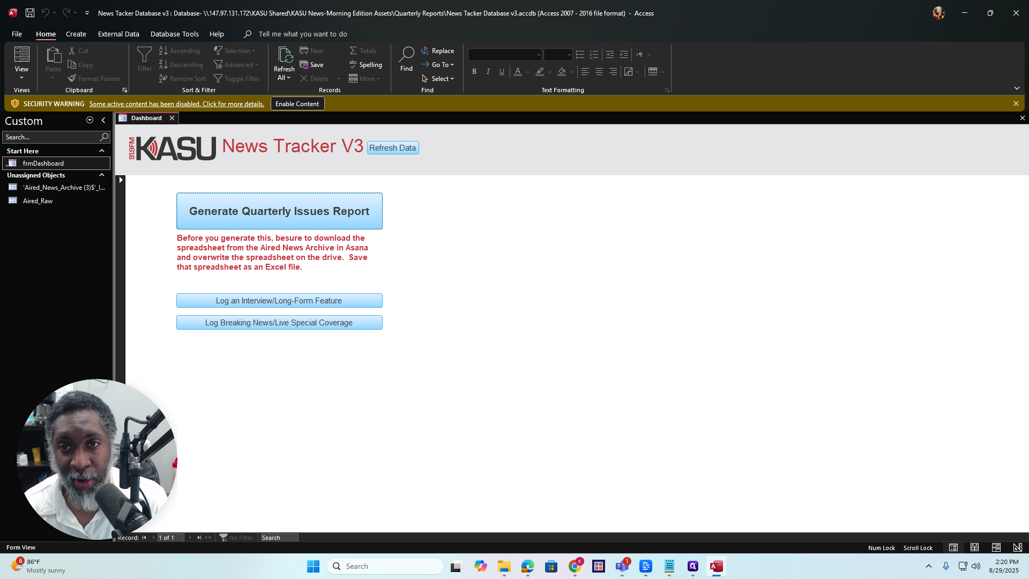Collapse the Unassigned Objects group
The height and width of the screenshot is (579, 1029).
[x=102, y=175]
